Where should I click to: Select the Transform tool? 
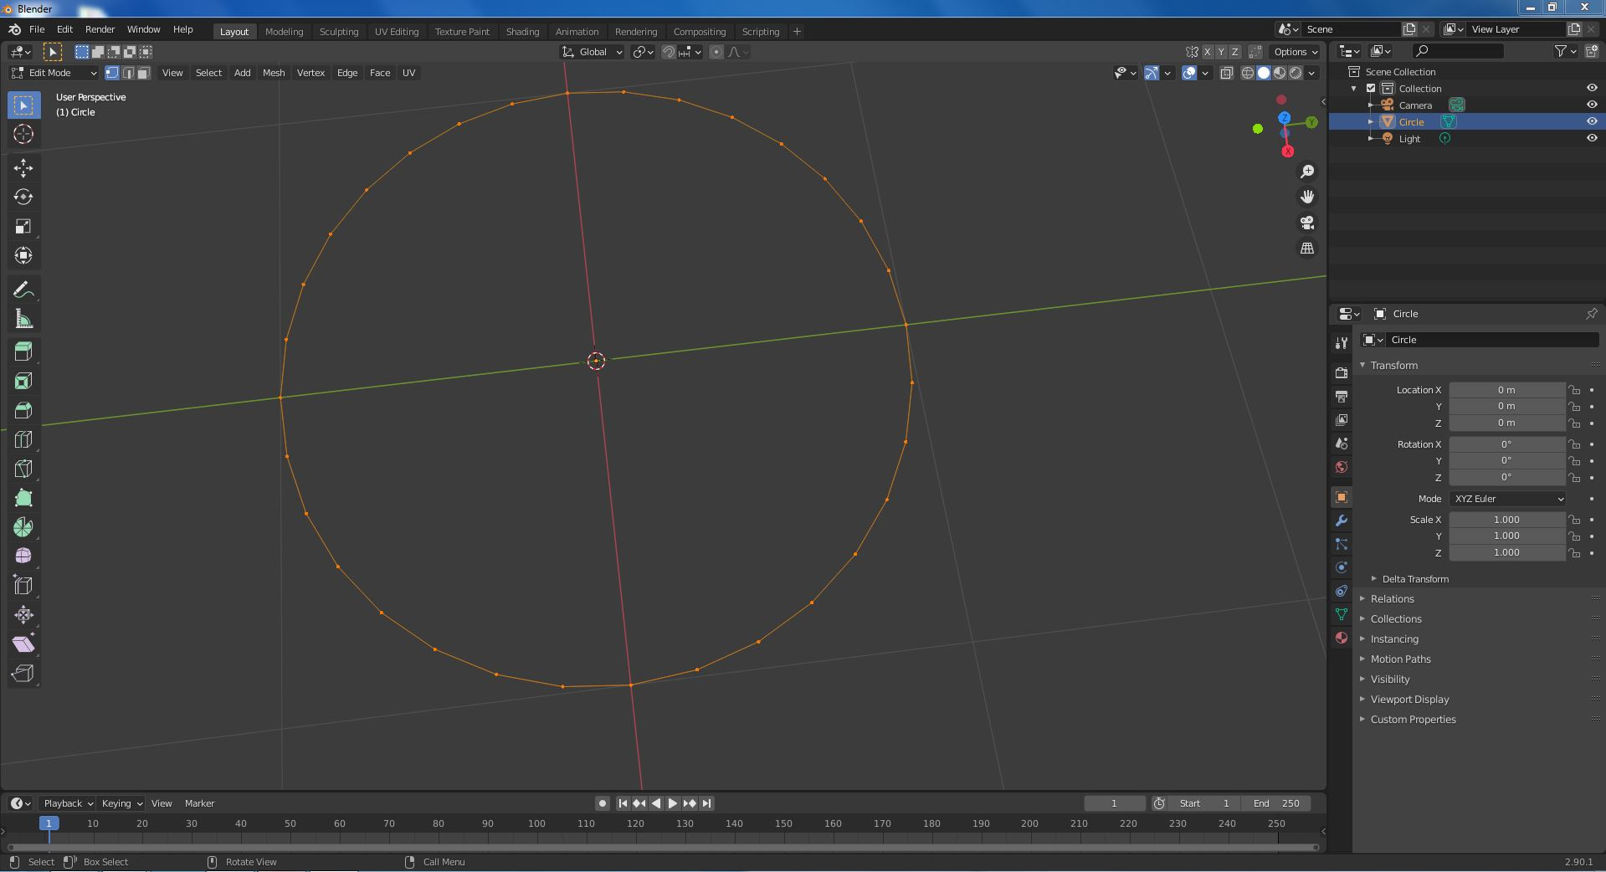[x=23, y=256]
